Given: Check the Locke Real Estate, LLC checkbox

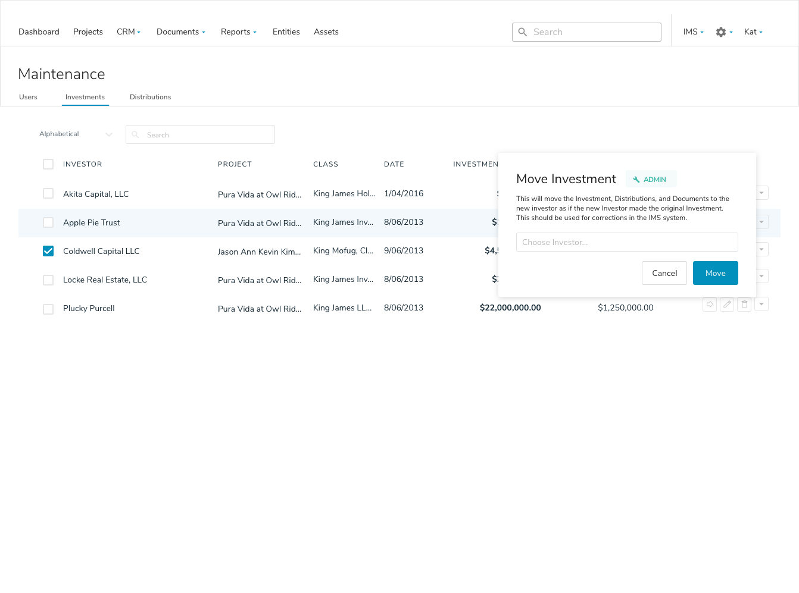Looking at the screenshot, I should (48, 280).
